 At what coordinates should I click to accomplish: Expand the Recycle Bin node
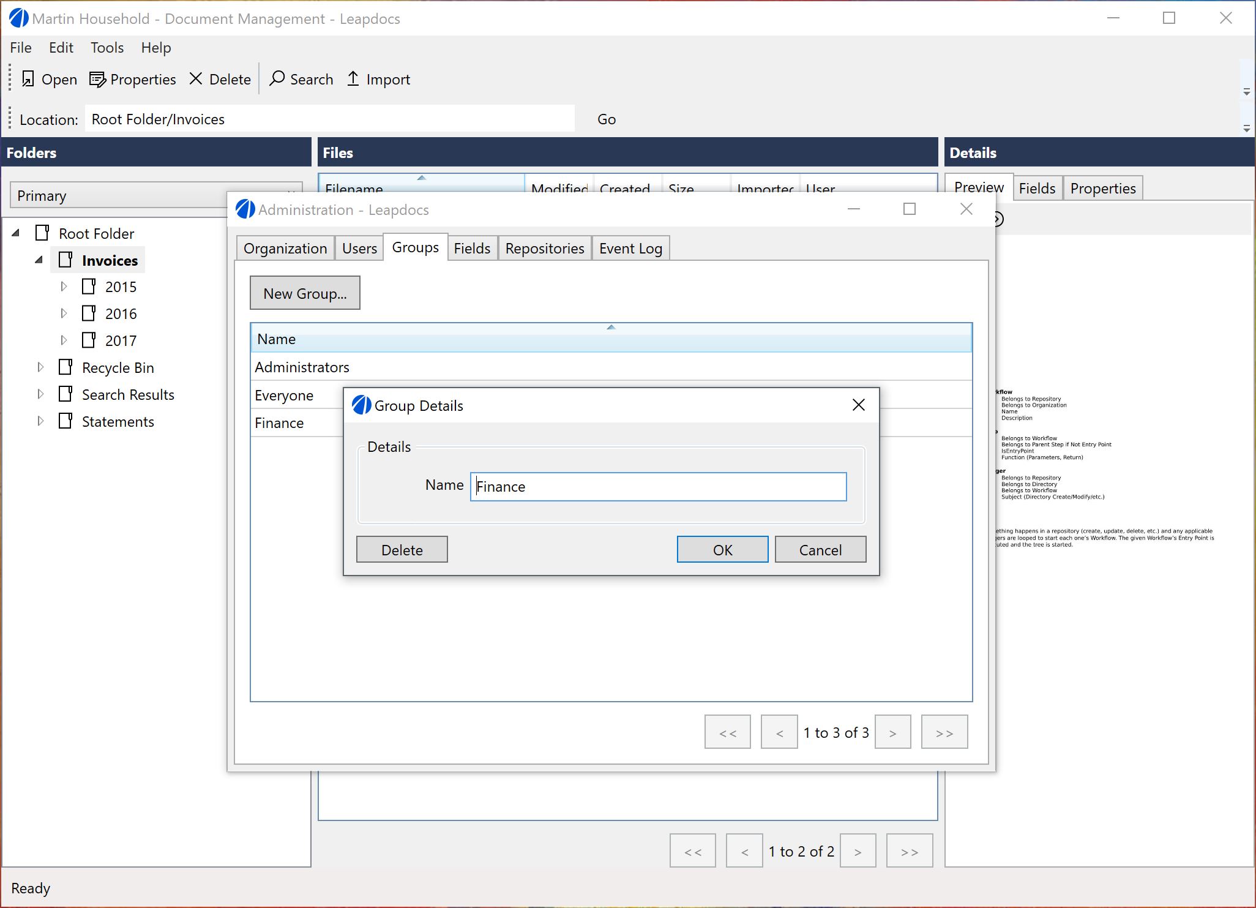point(40,367)
